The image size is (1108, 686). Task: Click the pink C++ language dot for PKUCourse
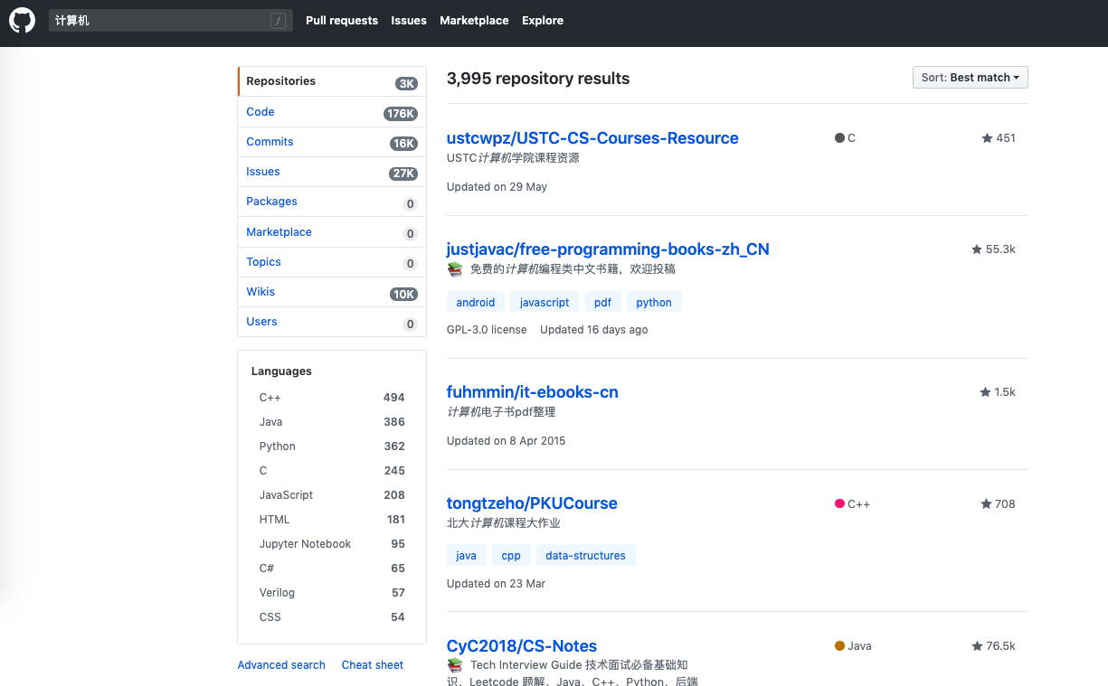click(x=839, y=504)
